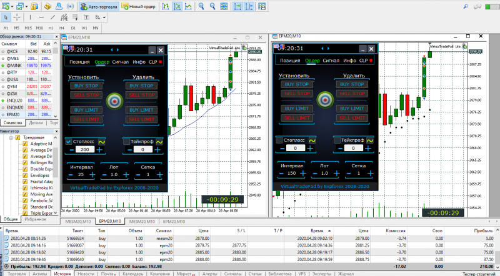Open the Profiles toolbar icon

(20, 6)
